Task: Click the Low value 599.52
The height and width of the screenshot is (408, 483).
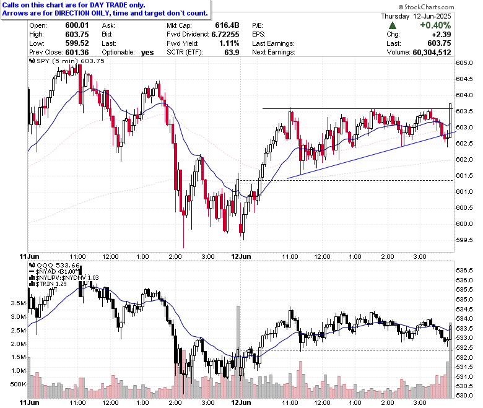Action: (x=77, y=43)
